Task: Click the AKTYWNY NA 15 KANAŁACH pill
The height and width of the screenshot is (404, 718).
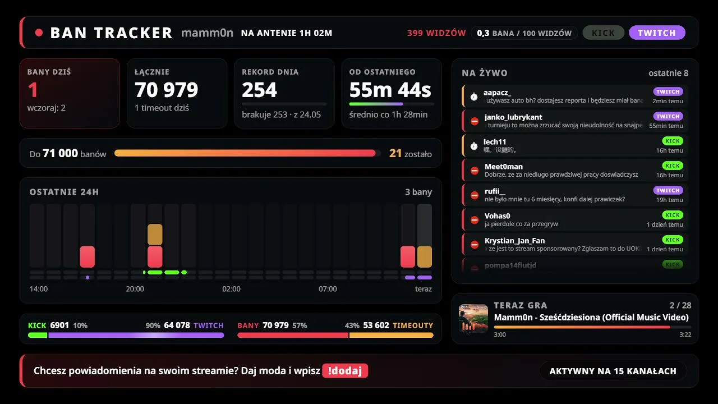Action: 613,371
